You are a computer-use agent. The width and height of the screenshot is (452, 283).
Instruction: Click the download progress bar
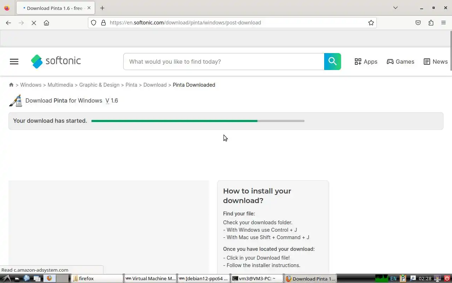pos(198,121)
